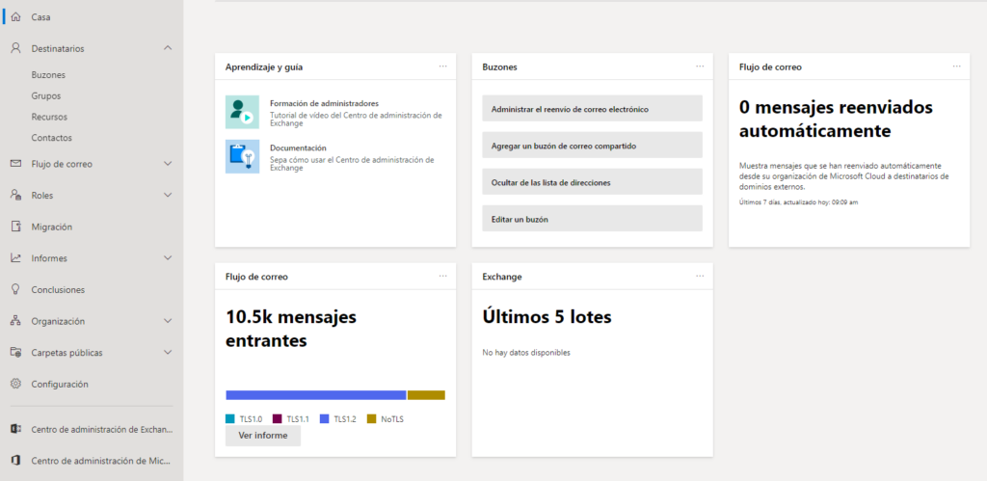Click the Ver informe button

[x=263, y=436]
